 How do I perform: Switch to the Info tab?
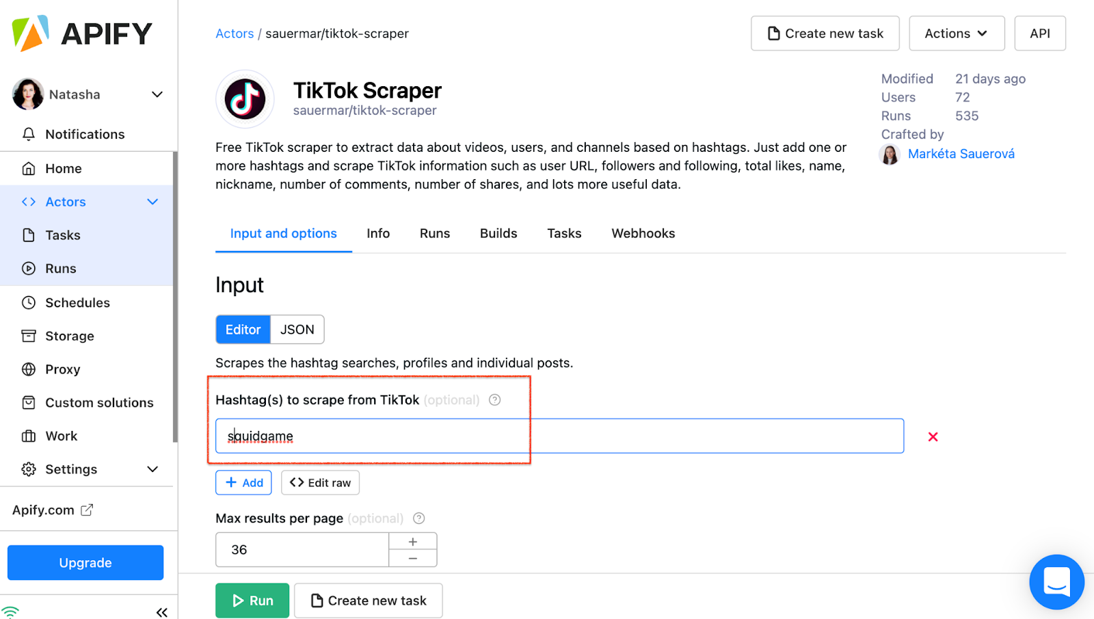click(x=378, y=233)
